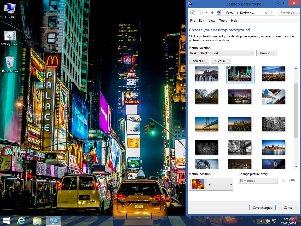The width and height of the screenshot is (301, 226).
Task: Open the volume speaker tray icon
Action: click(268, 221)
